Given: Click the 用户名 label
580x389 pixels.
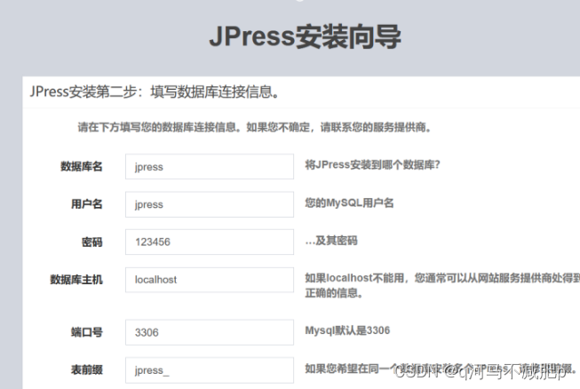Looking at the screenshot, I should click(x=86, y=203).
